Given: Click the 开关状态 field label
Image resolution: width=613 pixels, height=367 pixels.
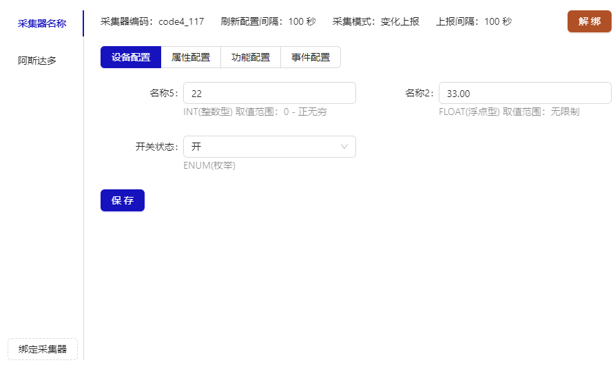Looking at the screenshot, I should (x=156, y=147).
